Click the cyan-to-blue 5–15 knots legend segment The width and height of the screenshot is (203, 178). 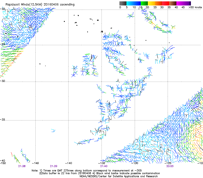[134, 3]
